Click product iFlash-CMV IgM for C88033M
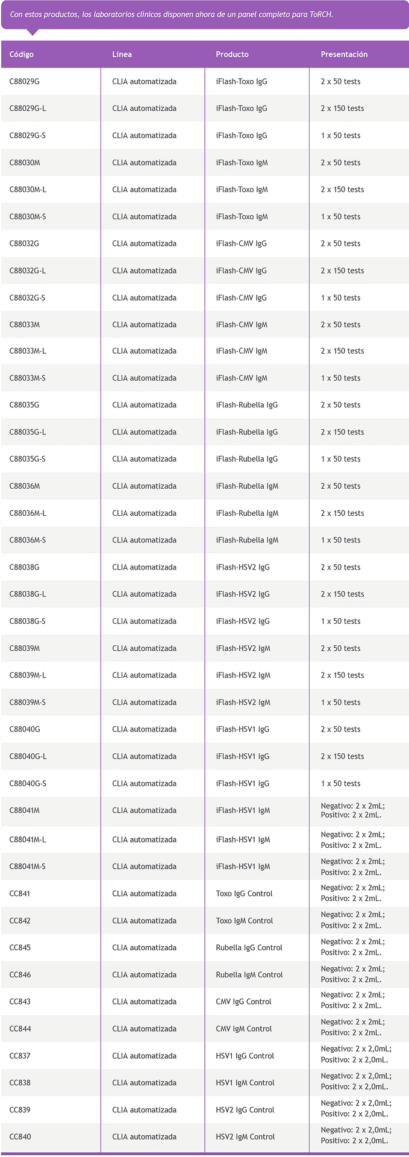Image resolution: width=409 pixels, height=1157 pixels. 242,325
